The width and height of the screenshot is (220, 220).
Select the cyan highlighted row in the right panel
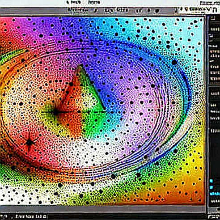click(215, 194)
